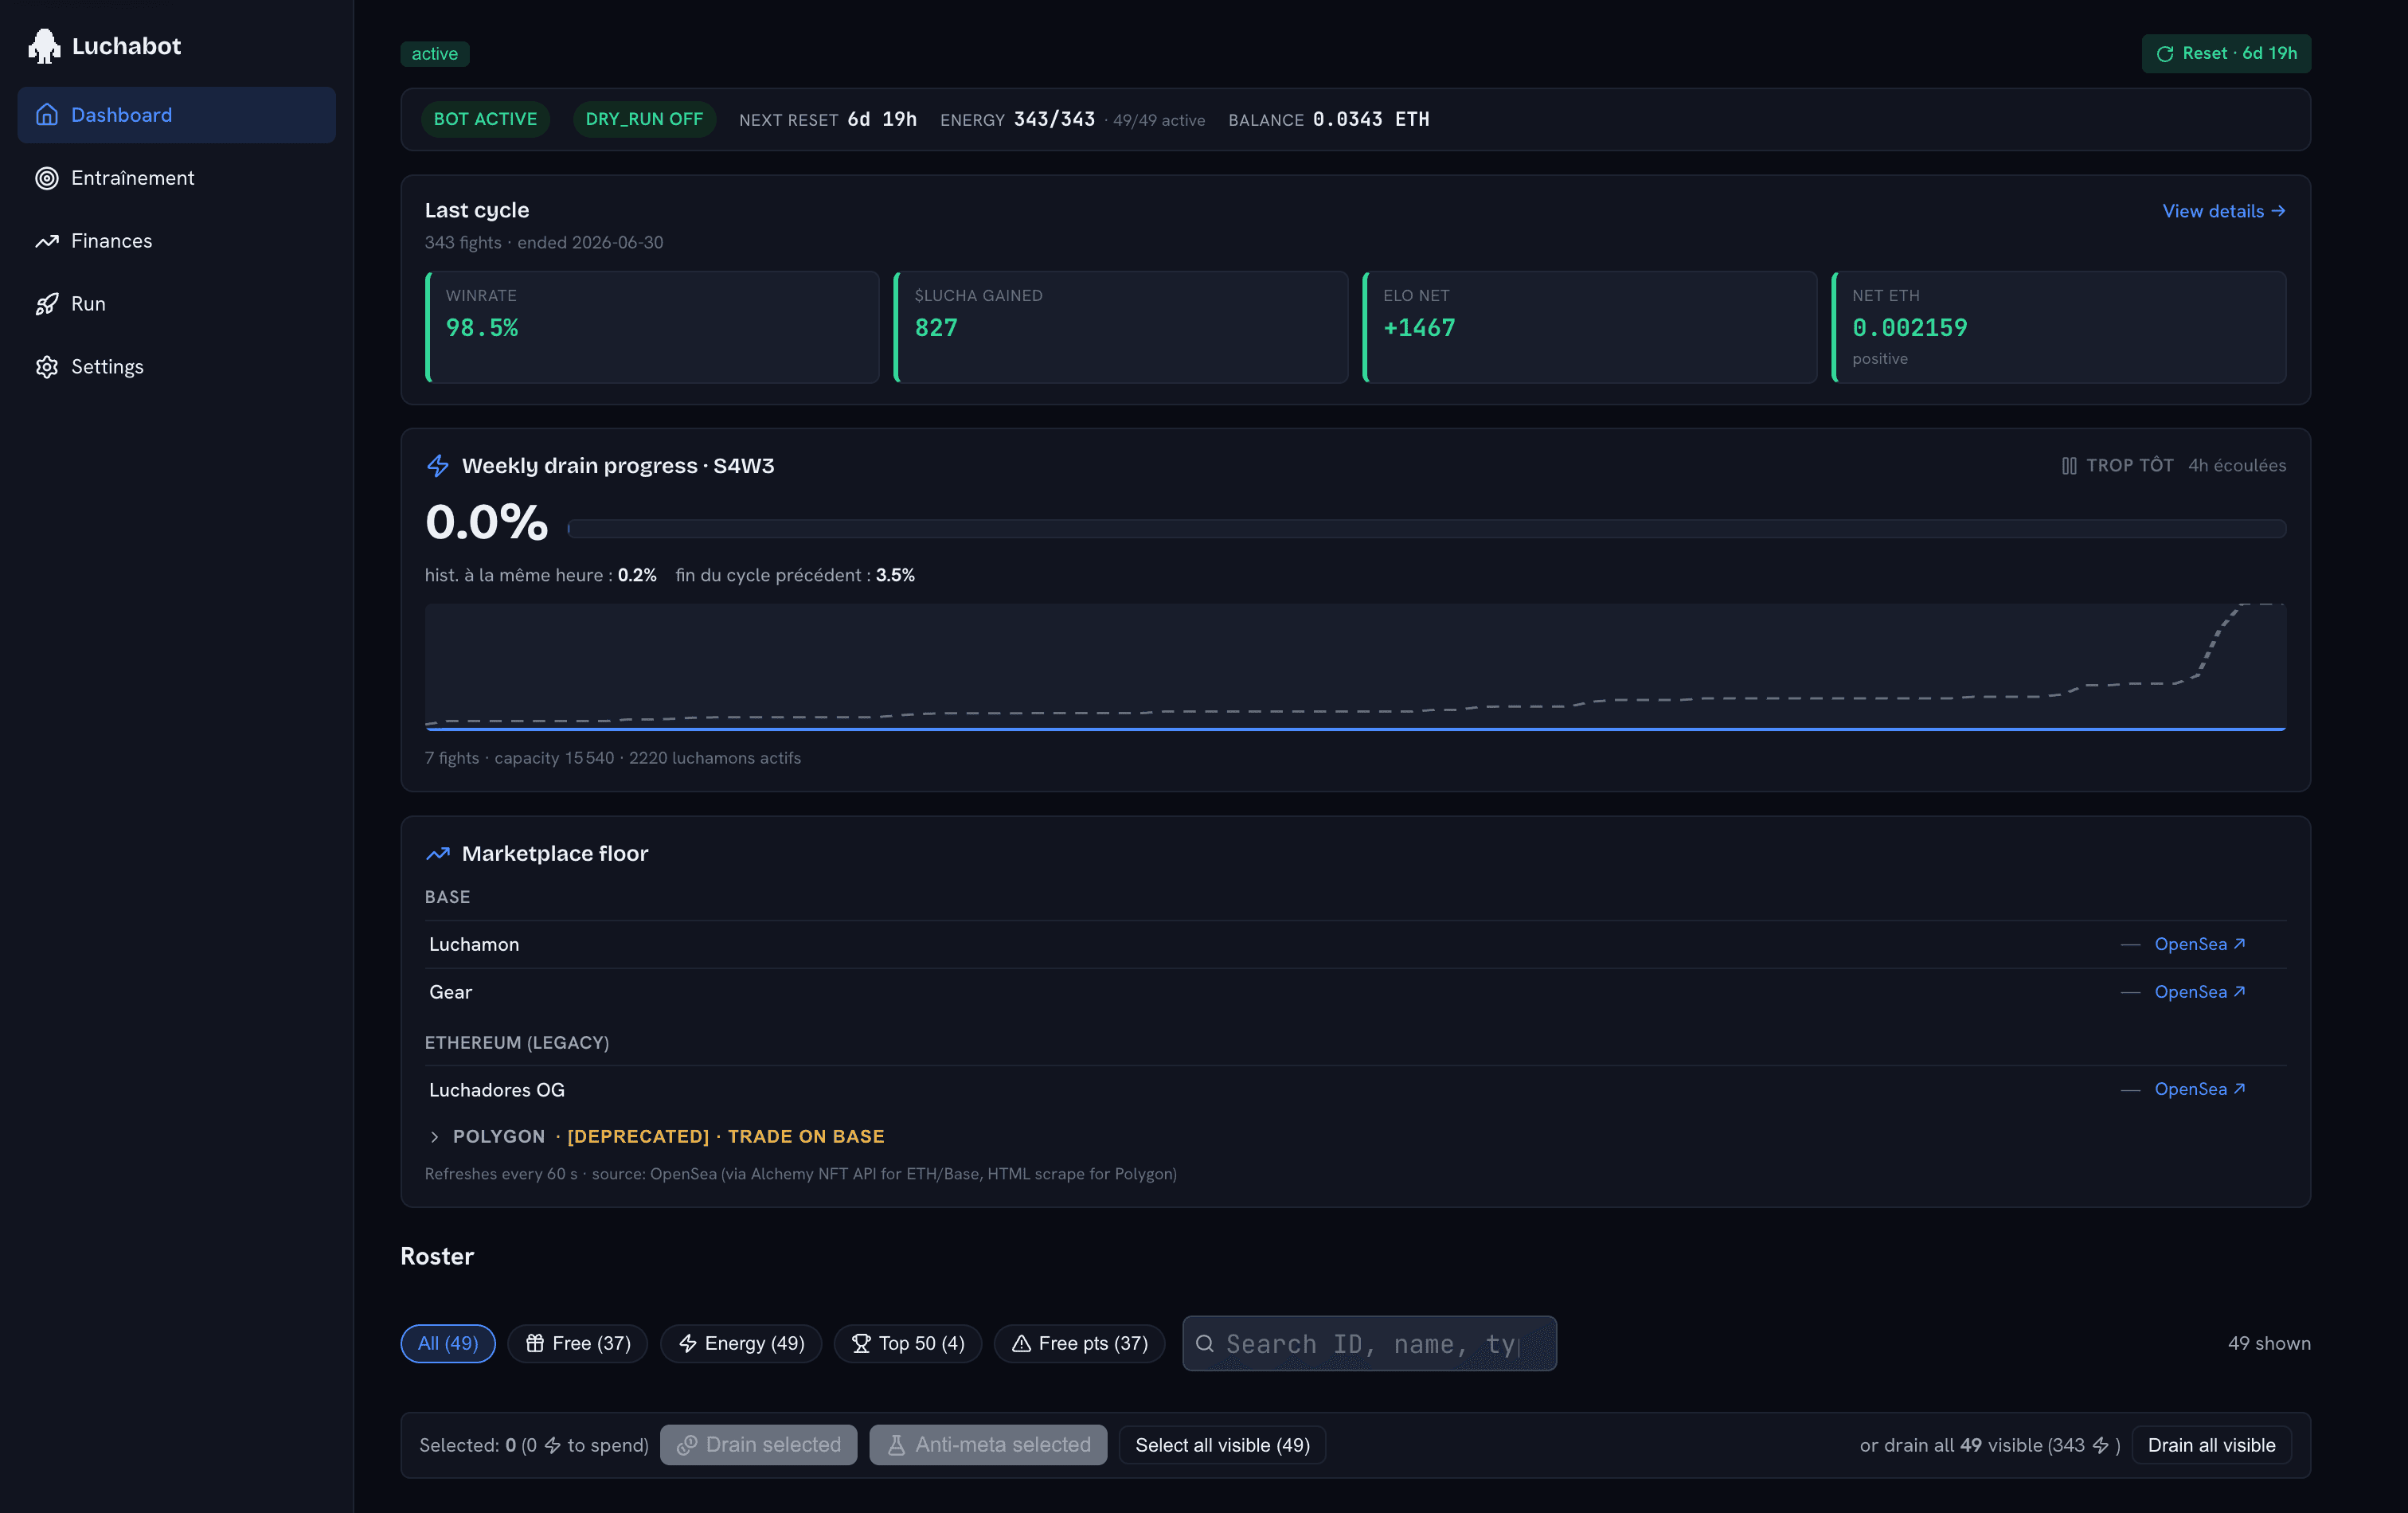
Task: Click the Entraînement target icon
Action: point(47,178)
